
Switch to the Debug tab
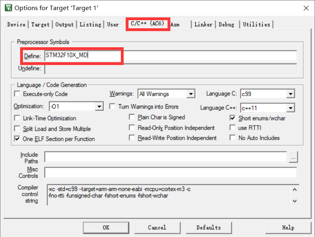pos(226,25)
